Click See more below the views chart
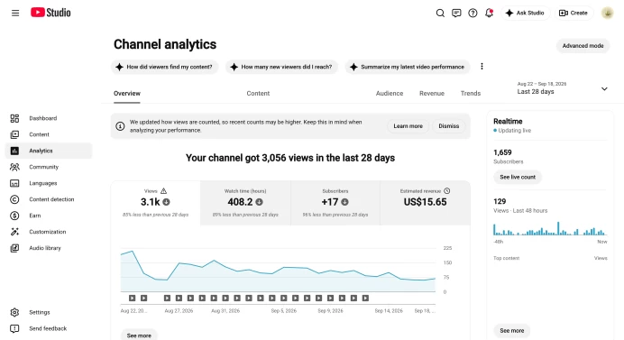This screenshot has height=340, width=624. click(x=139, y=335)
